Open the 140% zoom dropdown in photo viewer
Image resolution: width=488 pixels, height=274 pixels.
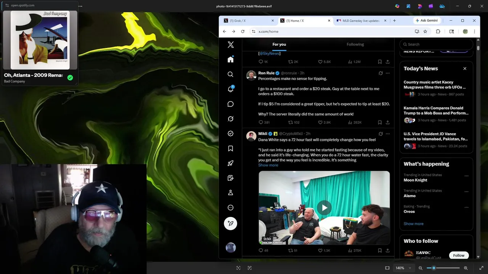point(403,268)
